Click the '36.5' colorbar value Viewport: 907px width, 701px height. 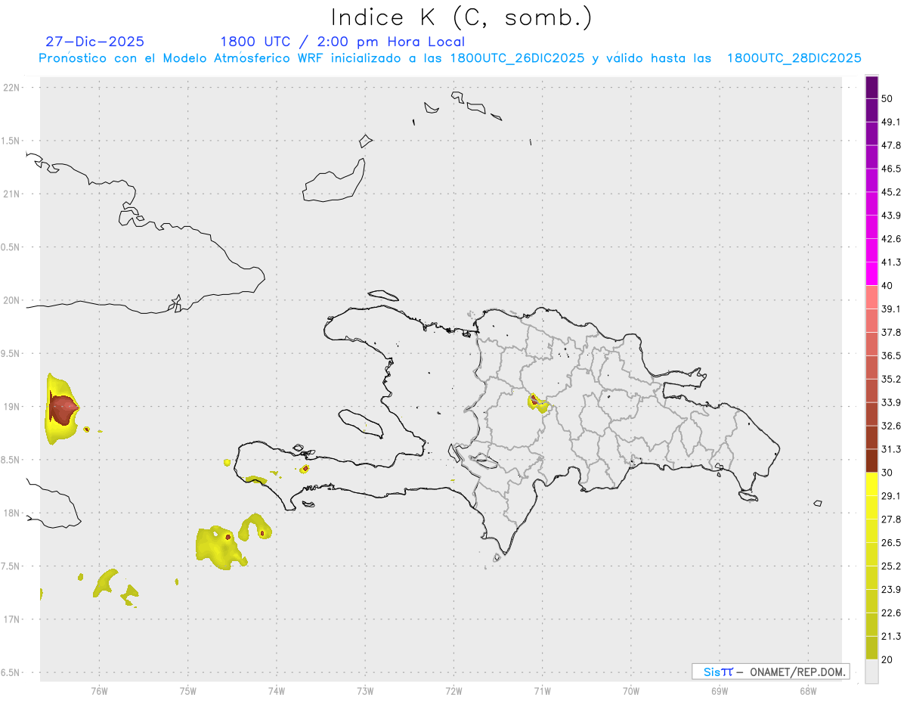[891, 355]
